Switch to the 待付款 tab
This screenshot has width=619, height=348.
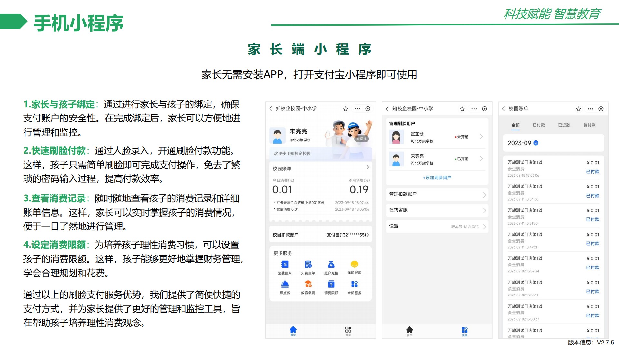[x=589, y=125]
